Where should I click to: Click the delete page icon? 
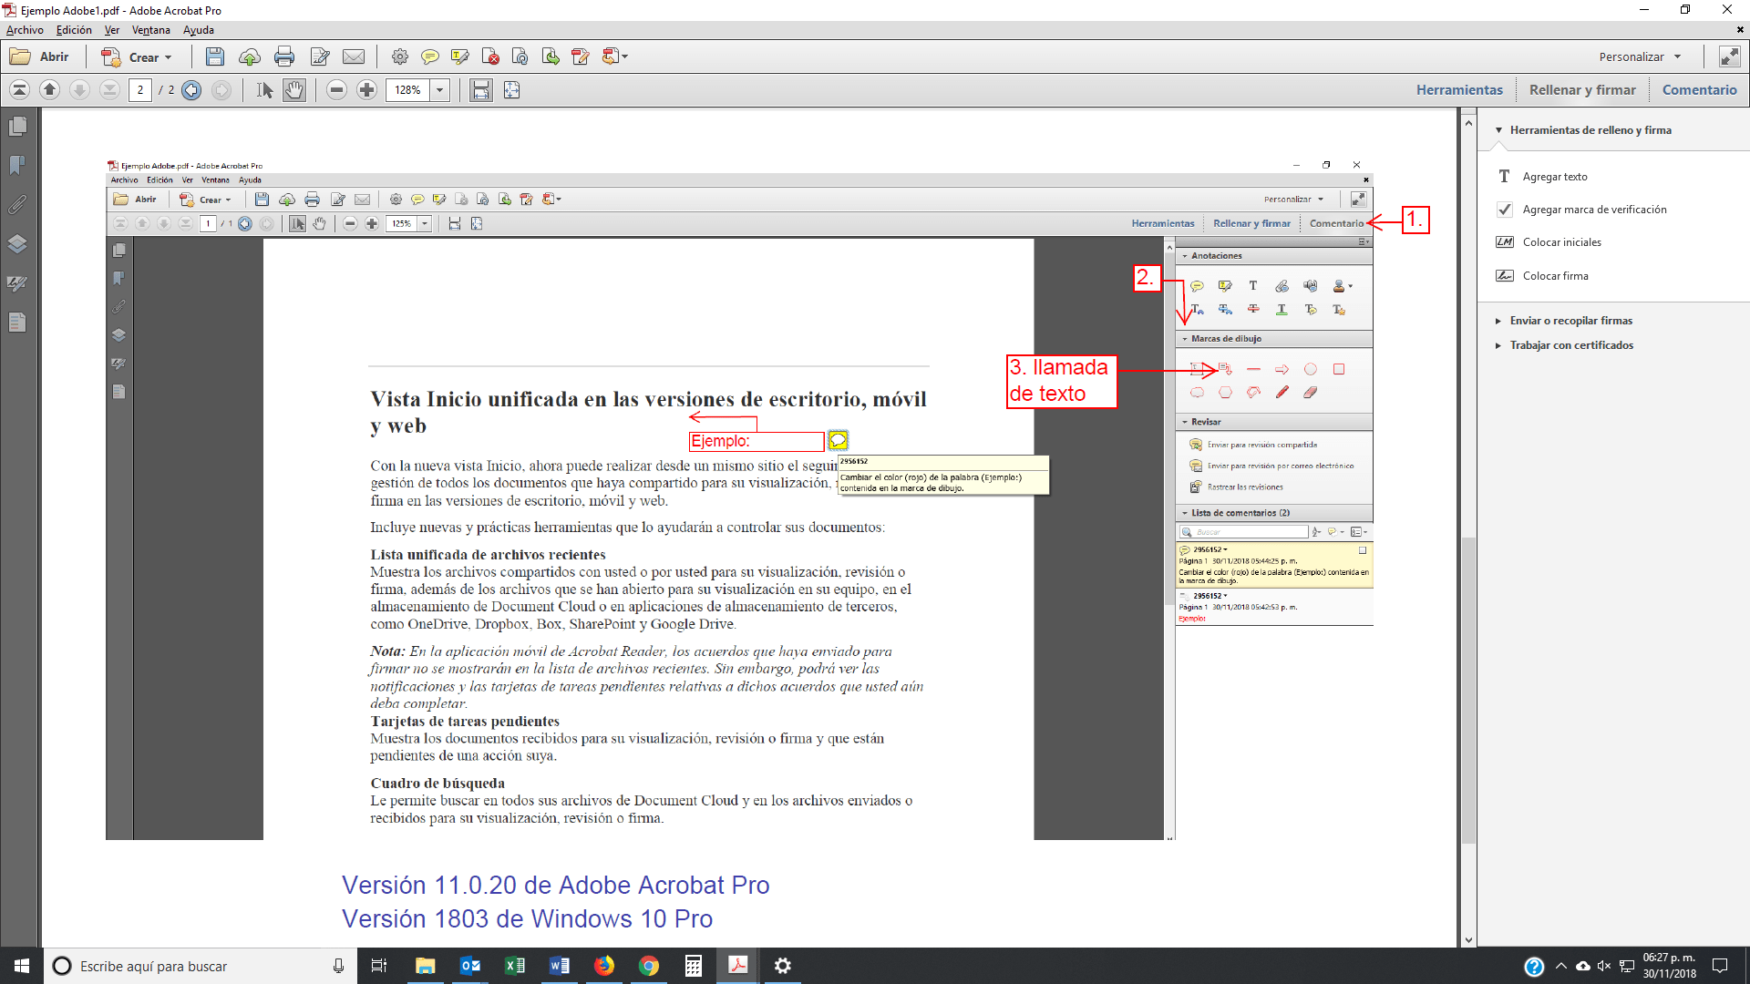(x=490, y=56)
